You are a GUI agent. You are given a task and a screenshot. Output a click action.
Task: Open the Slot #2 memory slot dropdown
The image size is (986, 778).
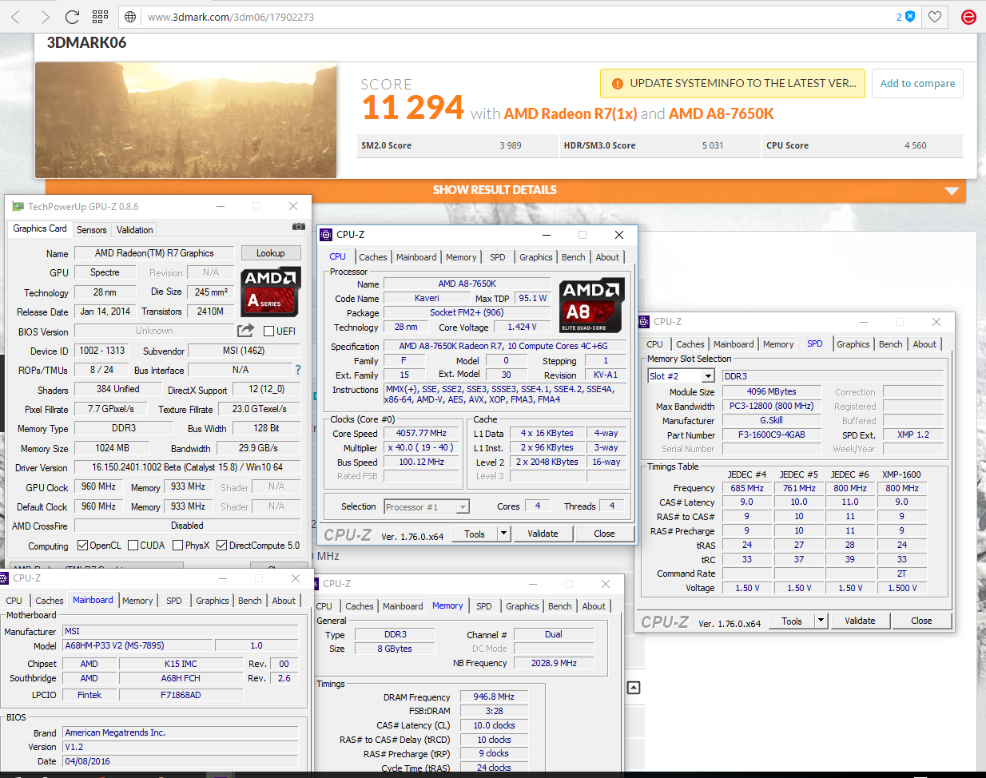(x=708, y=376)
